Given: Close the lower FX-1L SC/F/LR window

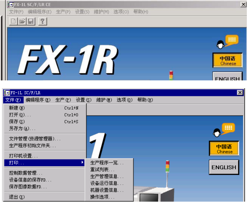Looking at the screenshot, I should click(x=240, y=93).
